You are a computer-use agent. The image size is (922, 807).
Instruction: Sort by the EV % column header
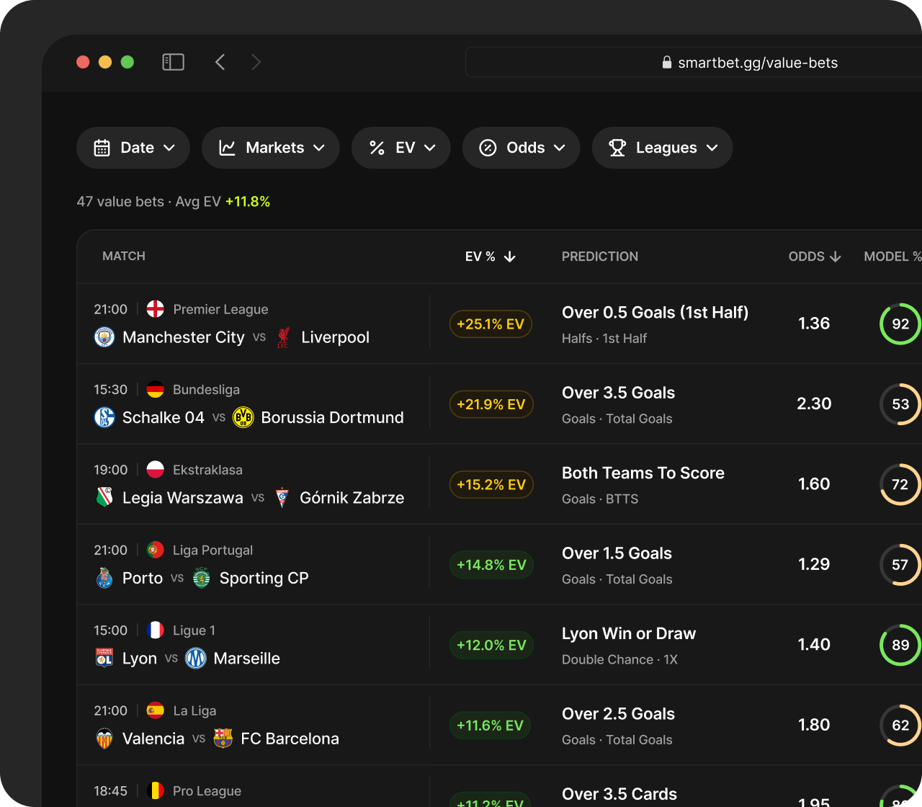(491, 257)
